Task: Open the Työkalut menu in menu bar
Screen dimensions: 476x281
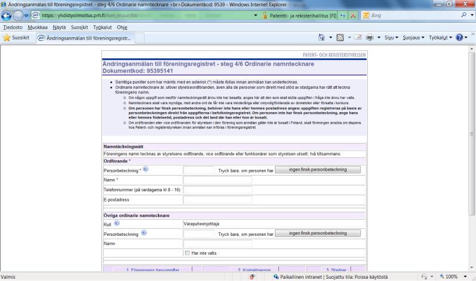Action: (103, 27)
